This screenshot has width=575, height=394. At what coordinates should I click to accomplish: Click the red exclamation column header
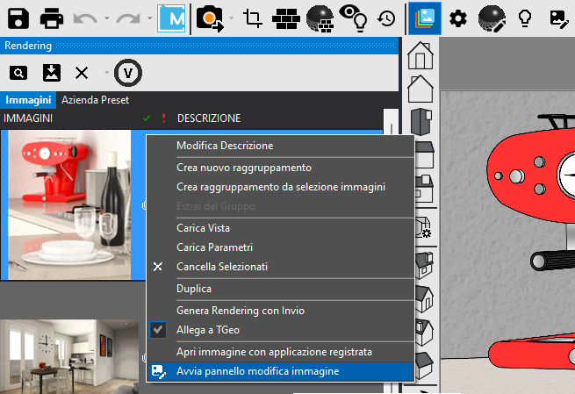pos(163,118)
